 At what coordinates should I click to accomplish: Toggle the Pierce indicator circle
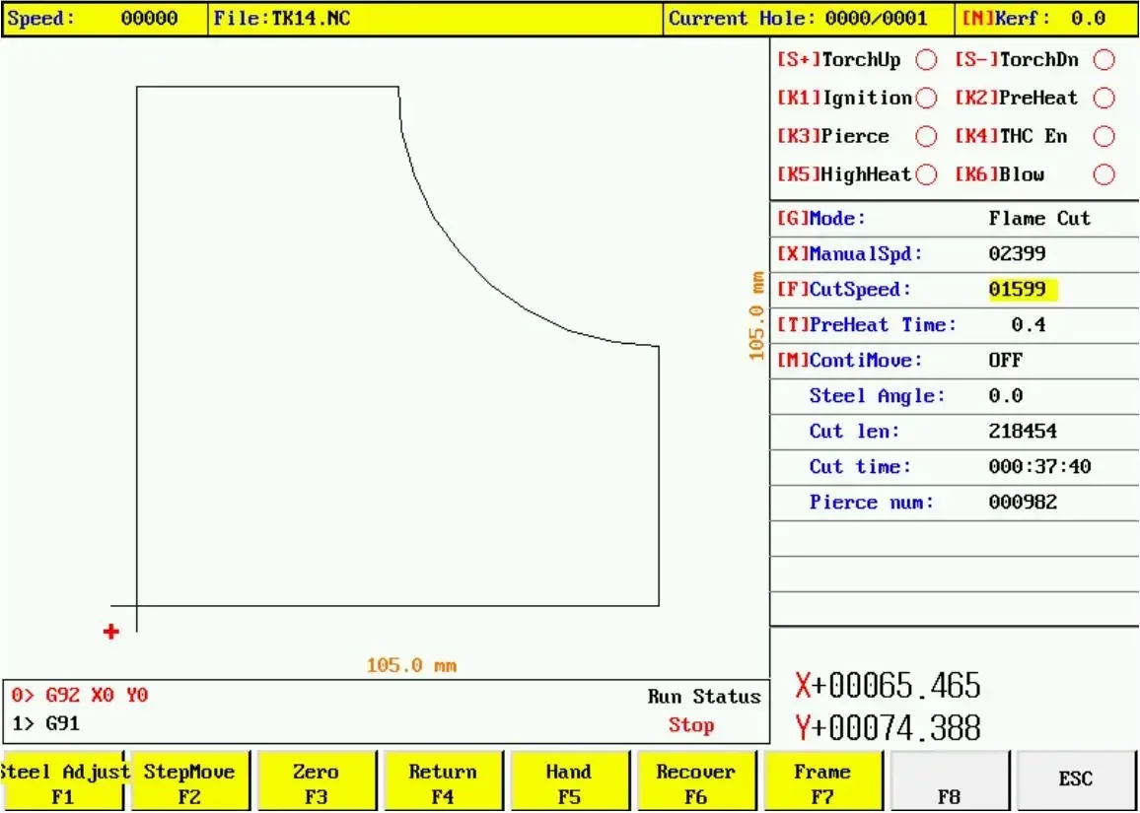point(926,137)
